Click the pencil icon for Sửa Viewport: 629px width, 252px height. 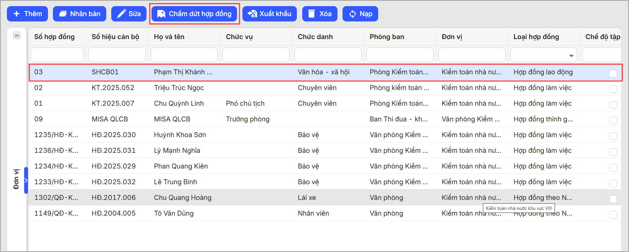121,14
